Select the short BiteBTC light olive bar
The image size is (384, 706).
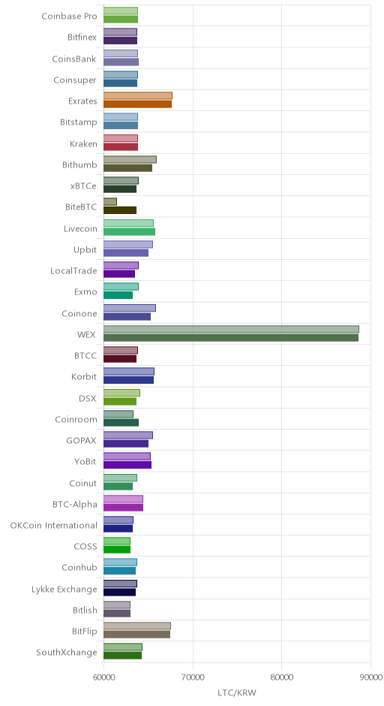110,202
